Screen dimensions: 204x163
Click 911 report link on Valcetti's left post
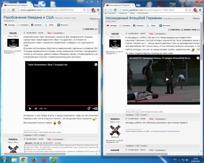(49, 33)
